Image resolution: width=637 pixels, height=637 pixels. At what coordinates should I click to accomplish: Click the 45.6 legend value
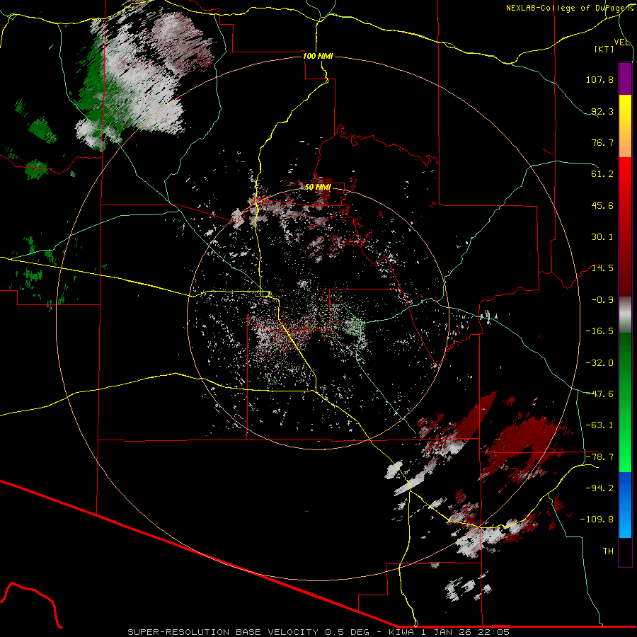pos(602,205)
